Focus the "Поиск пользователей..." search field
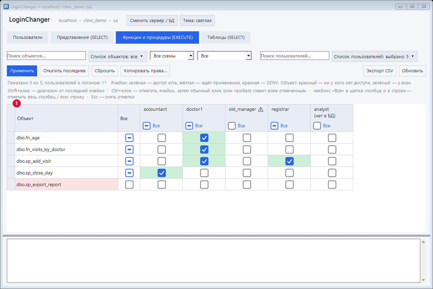 pos(295,56)
